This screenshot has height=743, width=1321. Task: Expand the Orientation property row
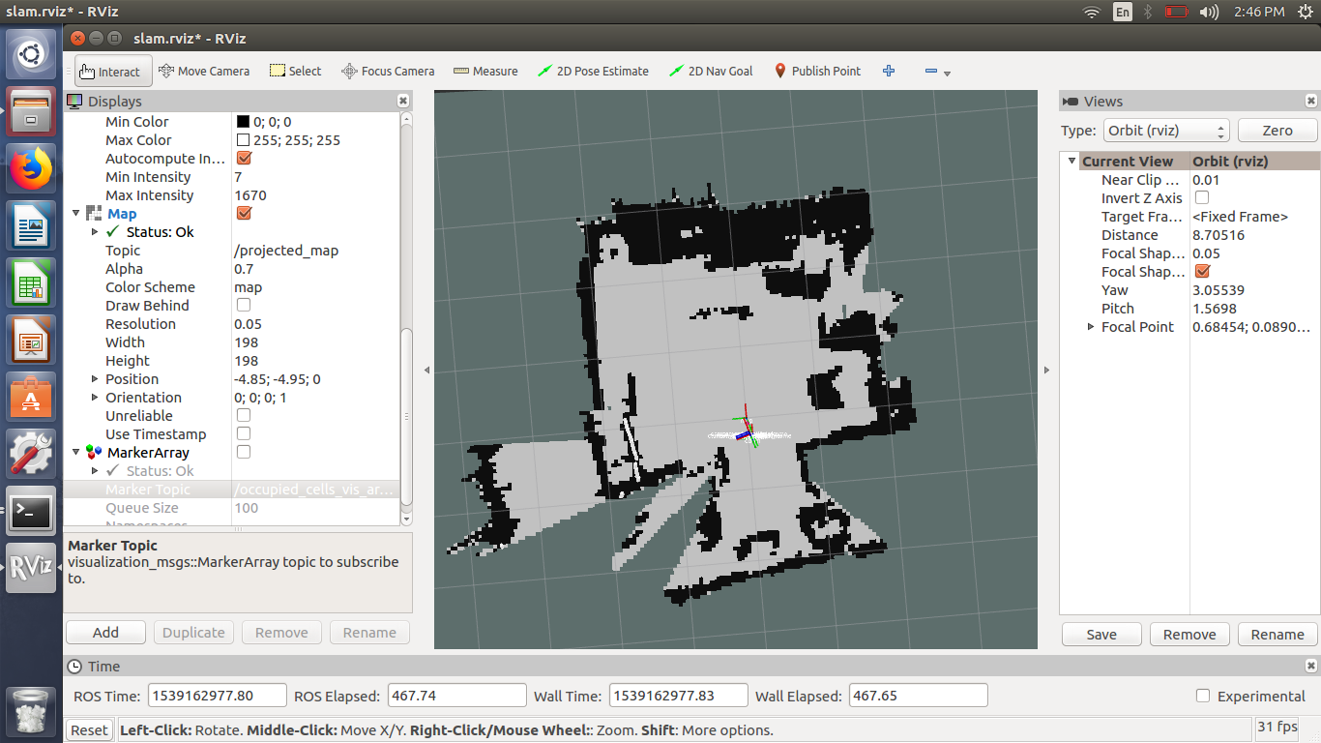click(x=95, y=398)
